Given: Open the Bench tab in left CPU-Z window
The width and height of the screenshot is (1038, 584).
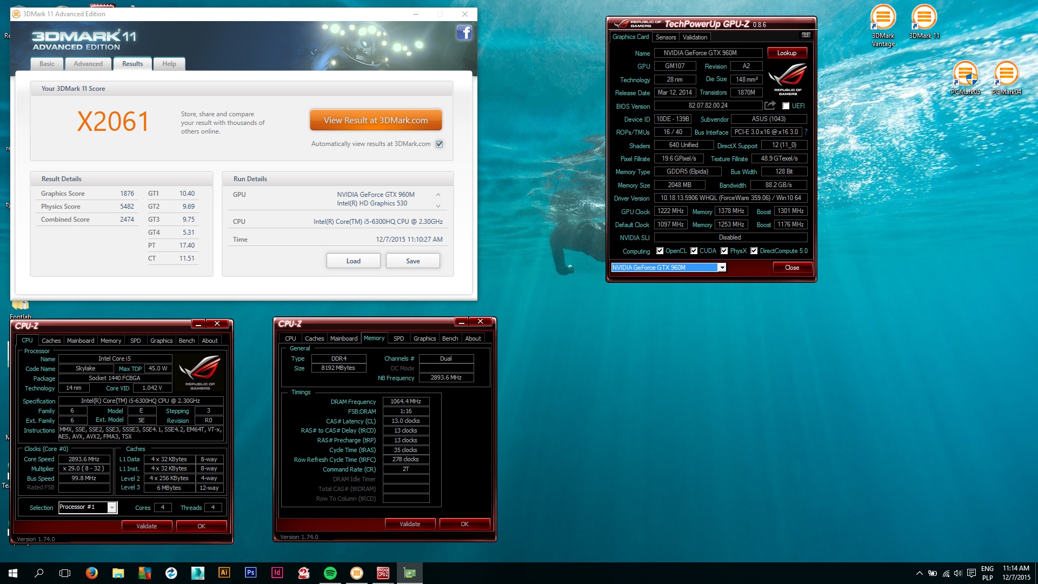Looking at the screenshot, I should [x=187, y=341].
